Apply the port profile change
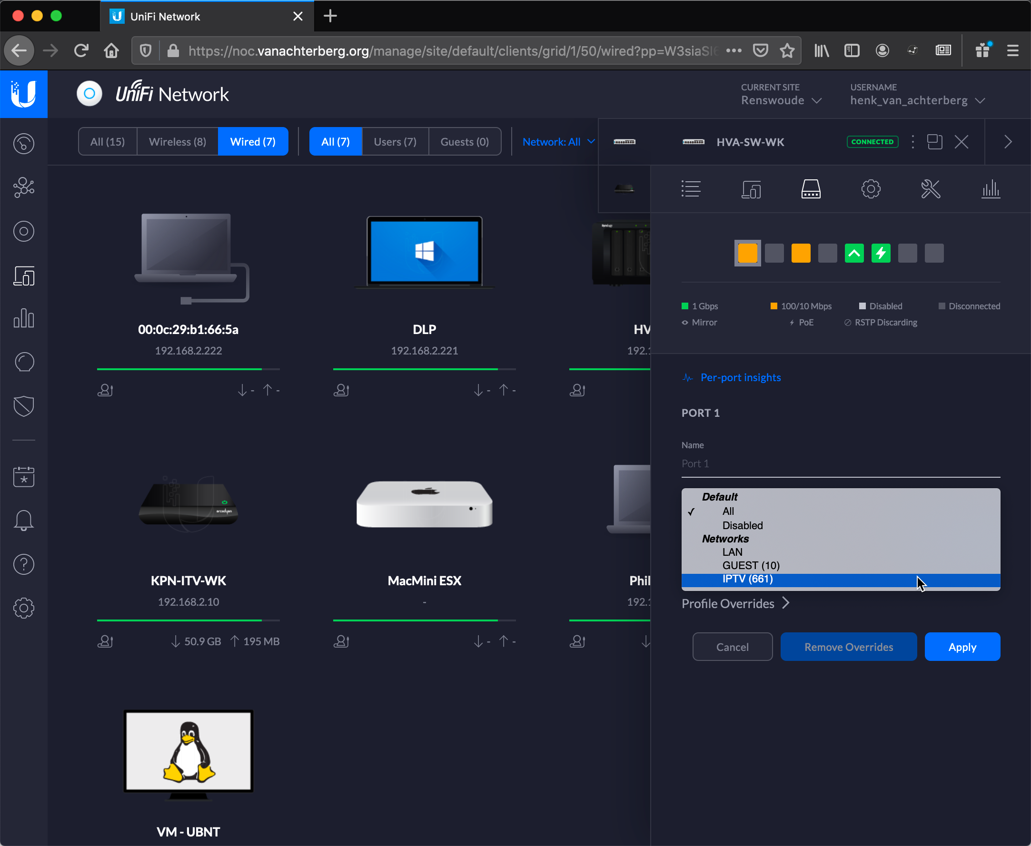Image resolution: width=1031 pixels, height=846 pixels. click(962, 647)
